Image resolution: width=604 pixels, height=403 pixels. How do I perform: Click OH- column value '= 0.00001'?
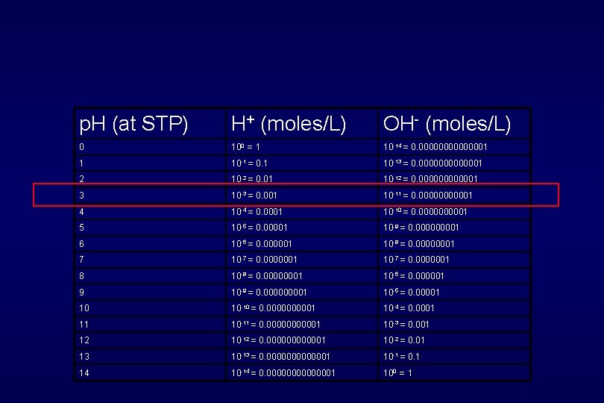point(412,293)
